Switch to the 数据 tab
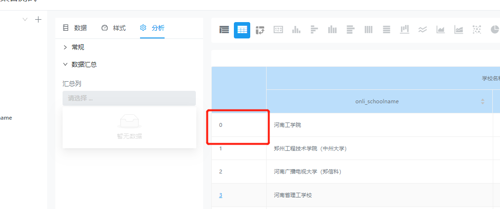This screenshot has height=209, width=500. click(x=75, y=28)
